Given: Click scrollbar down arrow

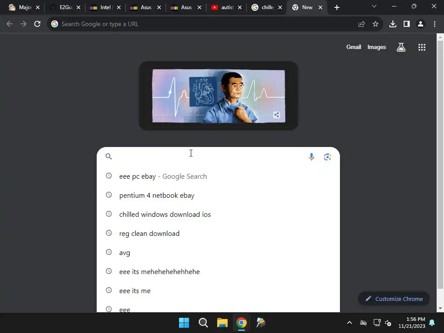Looking at the screenshot, I should point(440,308).
